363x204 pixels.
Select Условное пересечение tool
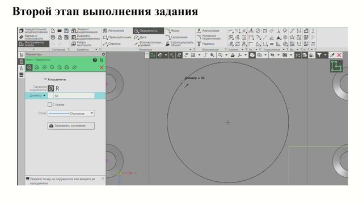click(x=209, y=37)
